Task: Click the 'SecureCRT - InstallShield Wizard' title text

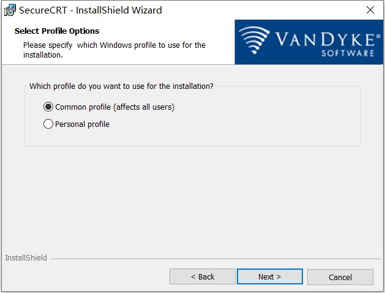Action: point(91,10)
